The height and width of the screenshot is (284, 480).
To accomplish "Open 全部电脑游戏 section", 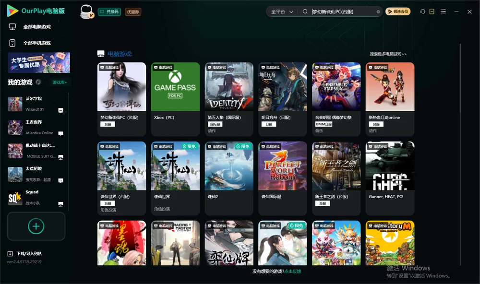I will click(x=37, y=27).
